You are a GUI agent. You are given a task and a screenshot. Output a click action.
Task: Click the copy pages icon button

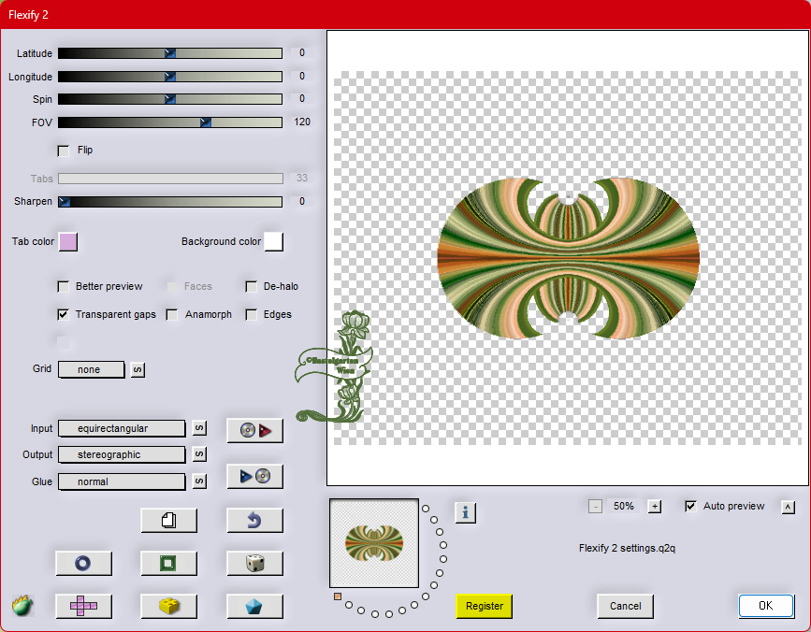(168, 521)
